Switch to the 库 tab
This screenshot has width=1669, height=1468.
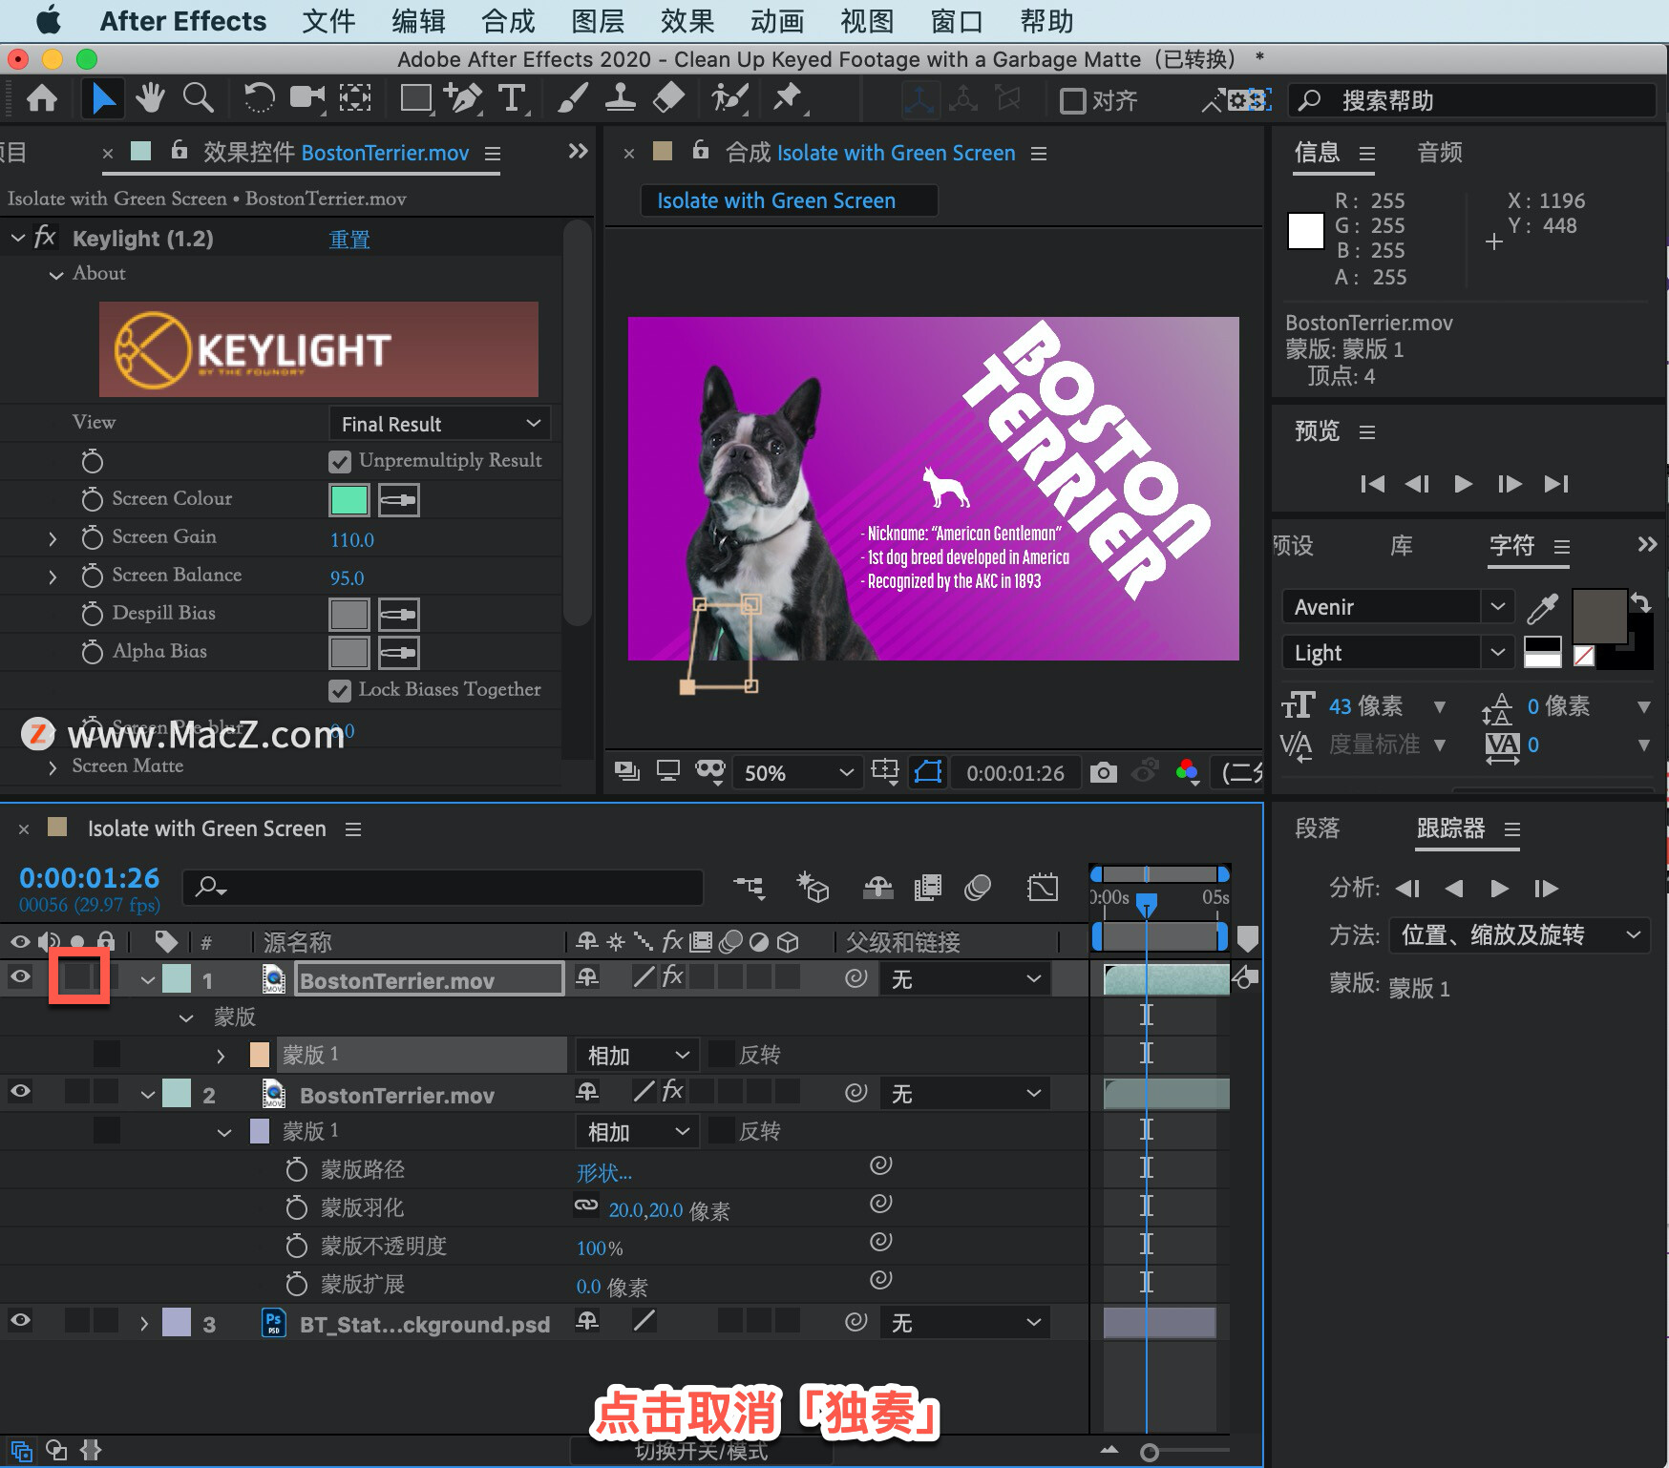1402,546
